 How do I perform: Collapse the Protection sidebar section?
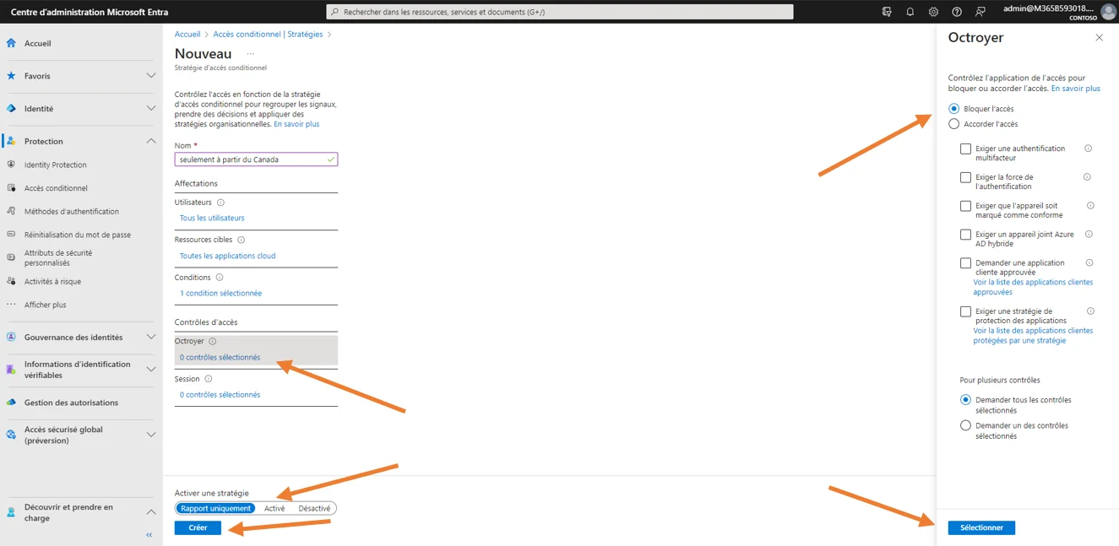point(151,141)
